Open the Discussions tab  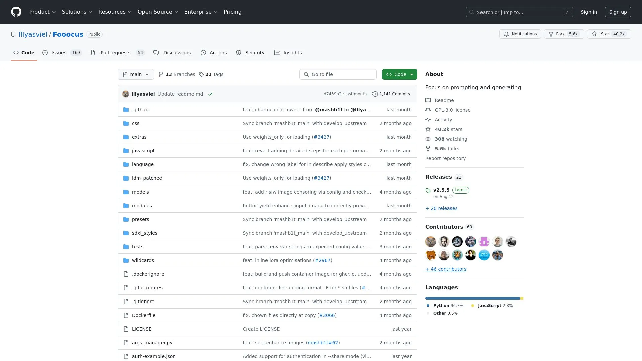(177, 53)
